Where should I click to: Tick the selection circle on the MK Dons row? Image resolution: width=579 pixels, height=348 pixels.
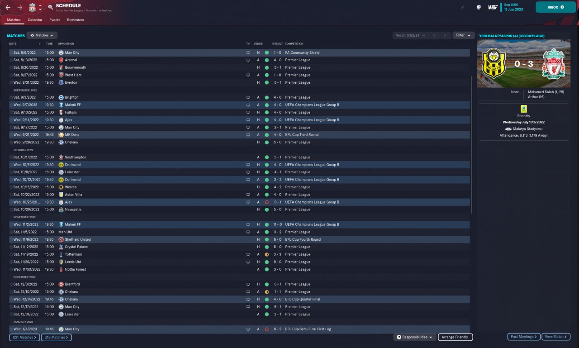pyautogui.click(x=11, y=135)
